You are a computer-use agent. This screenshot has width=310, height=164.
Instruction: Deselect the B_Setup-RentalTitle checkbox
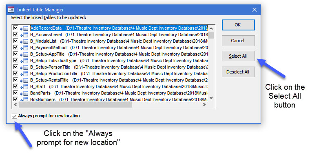pos(15,80)
